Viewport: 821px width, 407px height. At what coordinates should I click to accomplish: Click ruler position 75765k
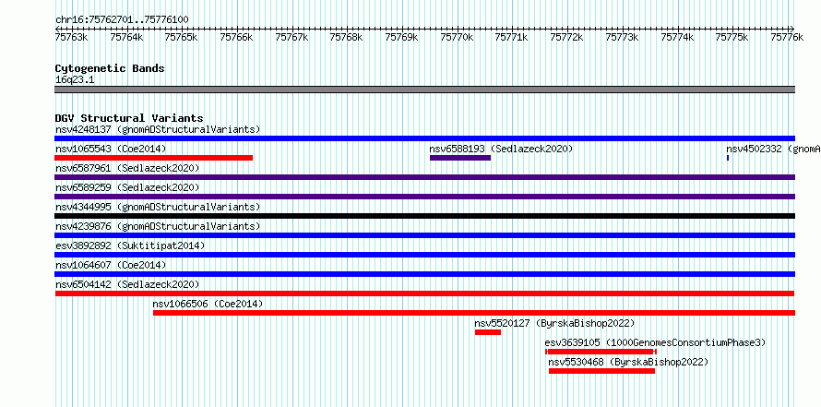tap(181, 37)
